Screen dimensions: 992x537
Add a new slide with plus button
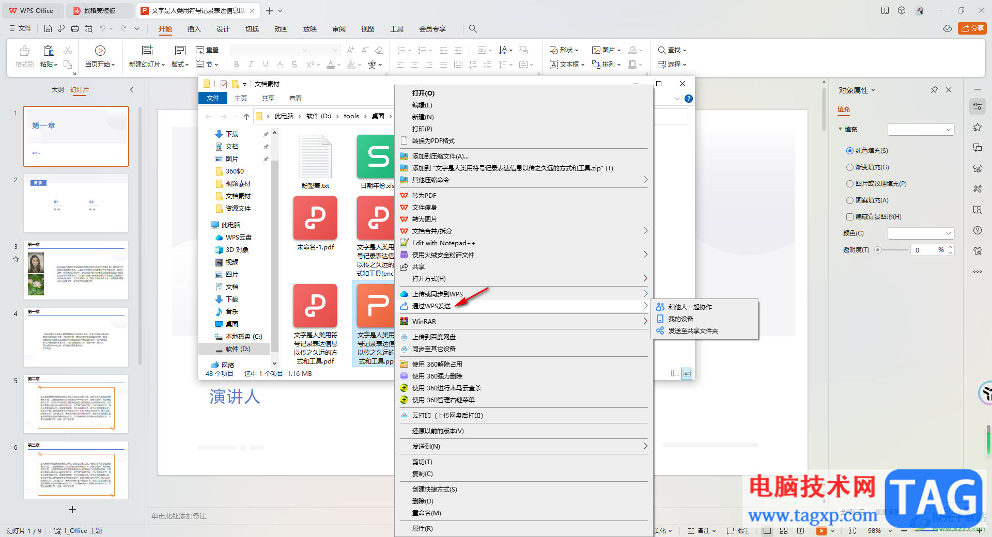pyautogui.click(x=72, y=510)
